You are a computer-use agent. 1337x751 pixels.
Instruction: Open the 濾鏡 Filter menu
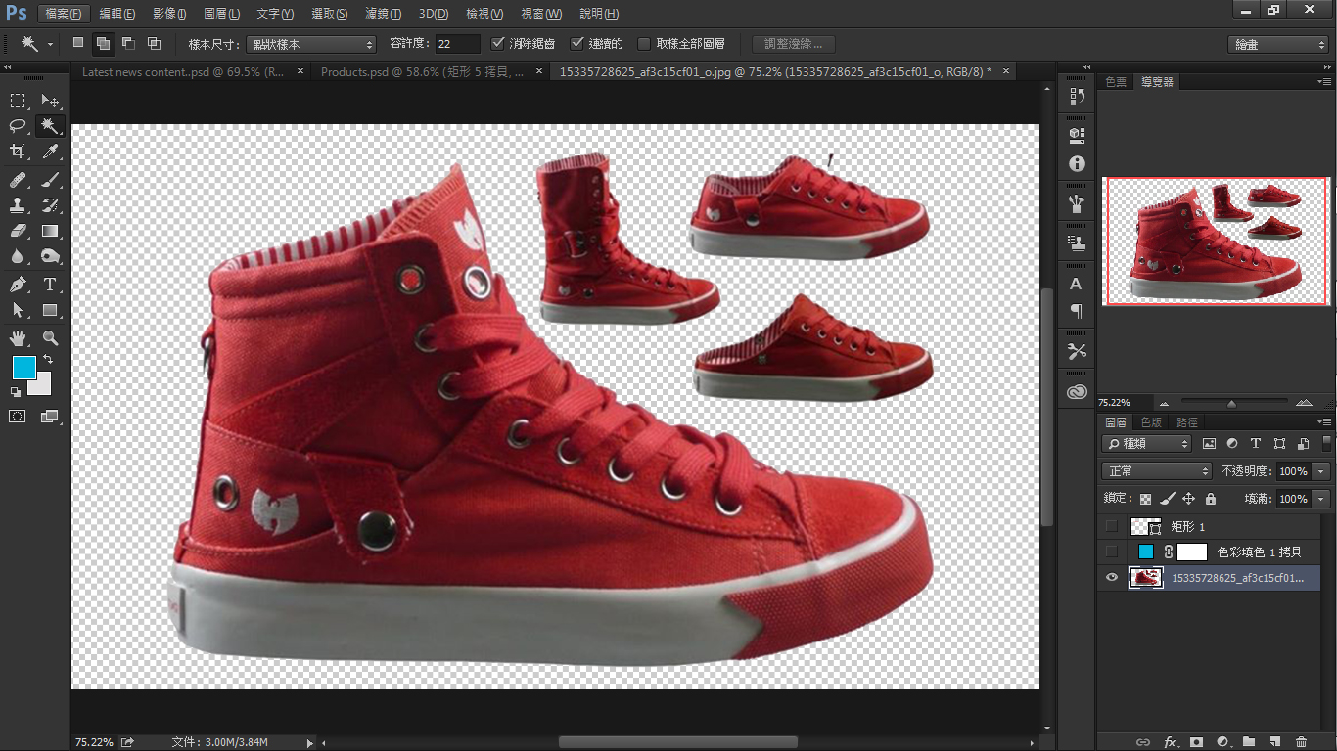coord(382,14)
